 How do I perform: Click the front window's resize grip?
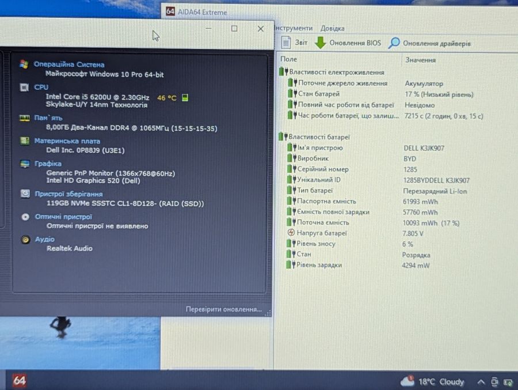click(268, 313)
